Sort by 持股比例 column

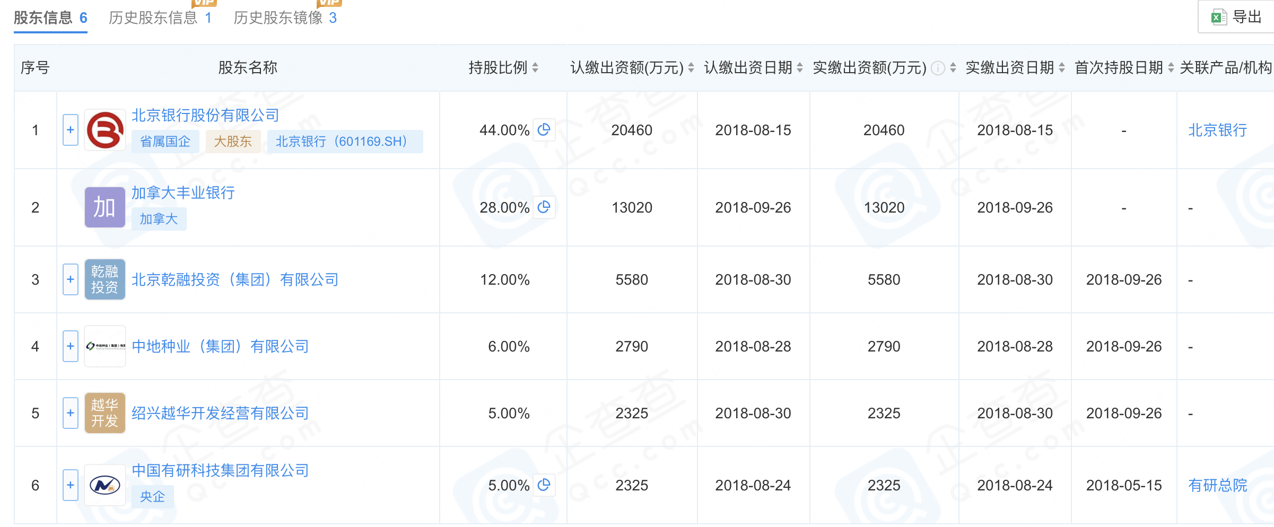[x=535, y=68]
